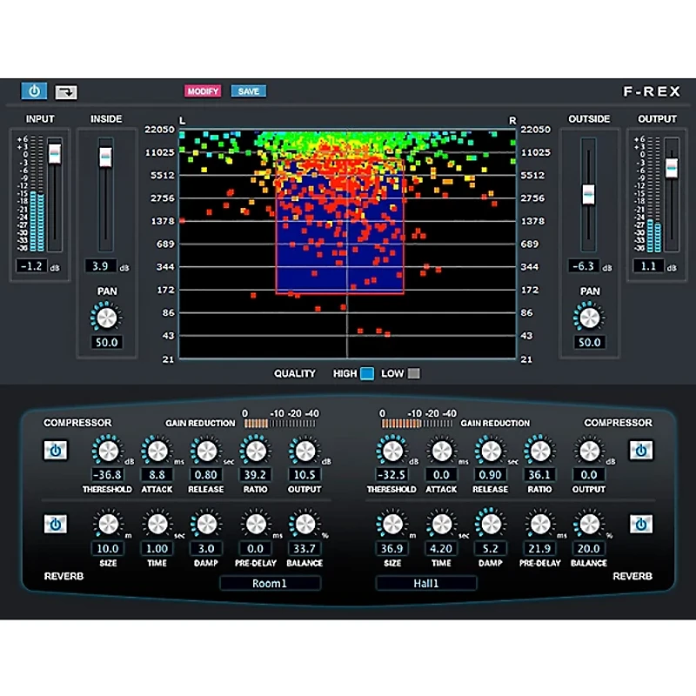Toggle the left reverb power button
Screen dimensions: 696x696
[x=55, y=524]
